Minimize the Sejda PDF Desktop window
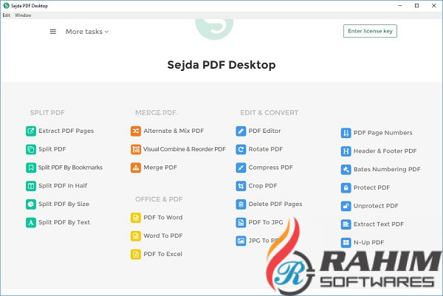This screenshot has width=443, height=296. [x=399, y=6]
